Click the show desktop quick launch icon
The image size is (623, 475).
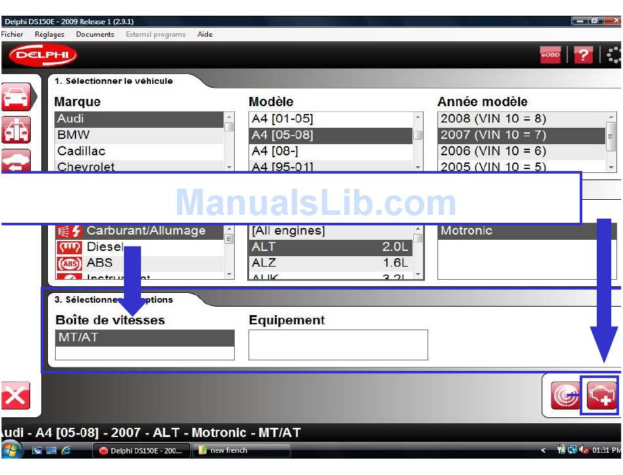(37, 450)
